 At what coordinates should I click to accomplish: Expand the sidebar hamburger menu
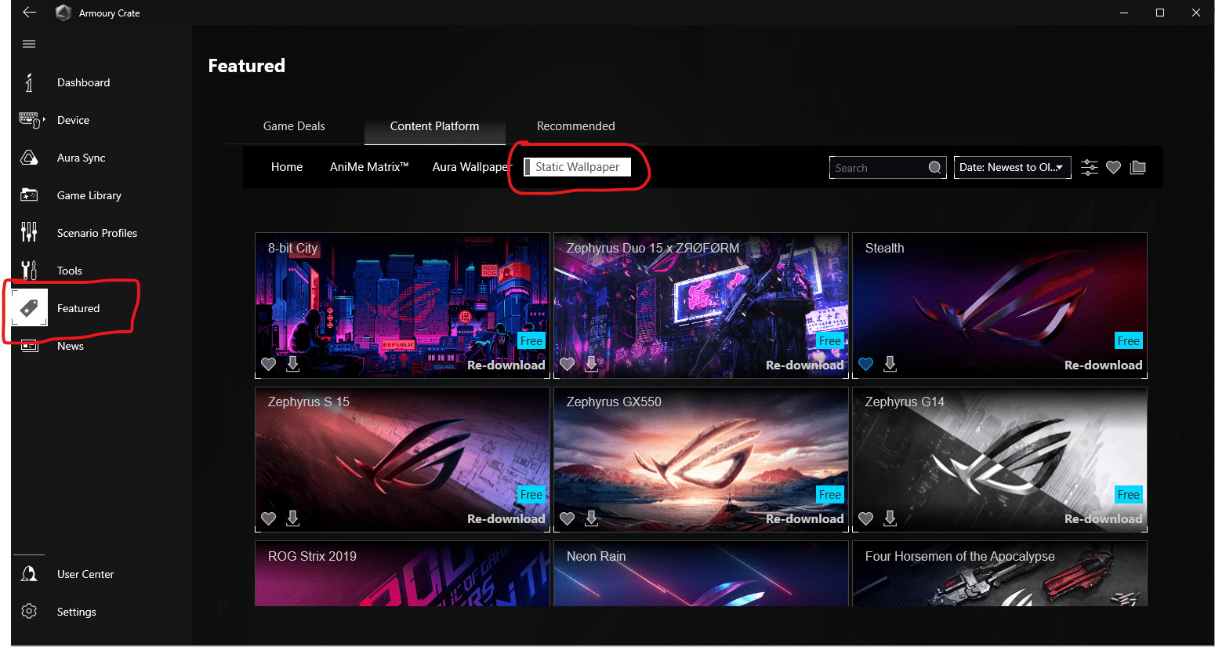pyautogui.click(x=29, y=44)
